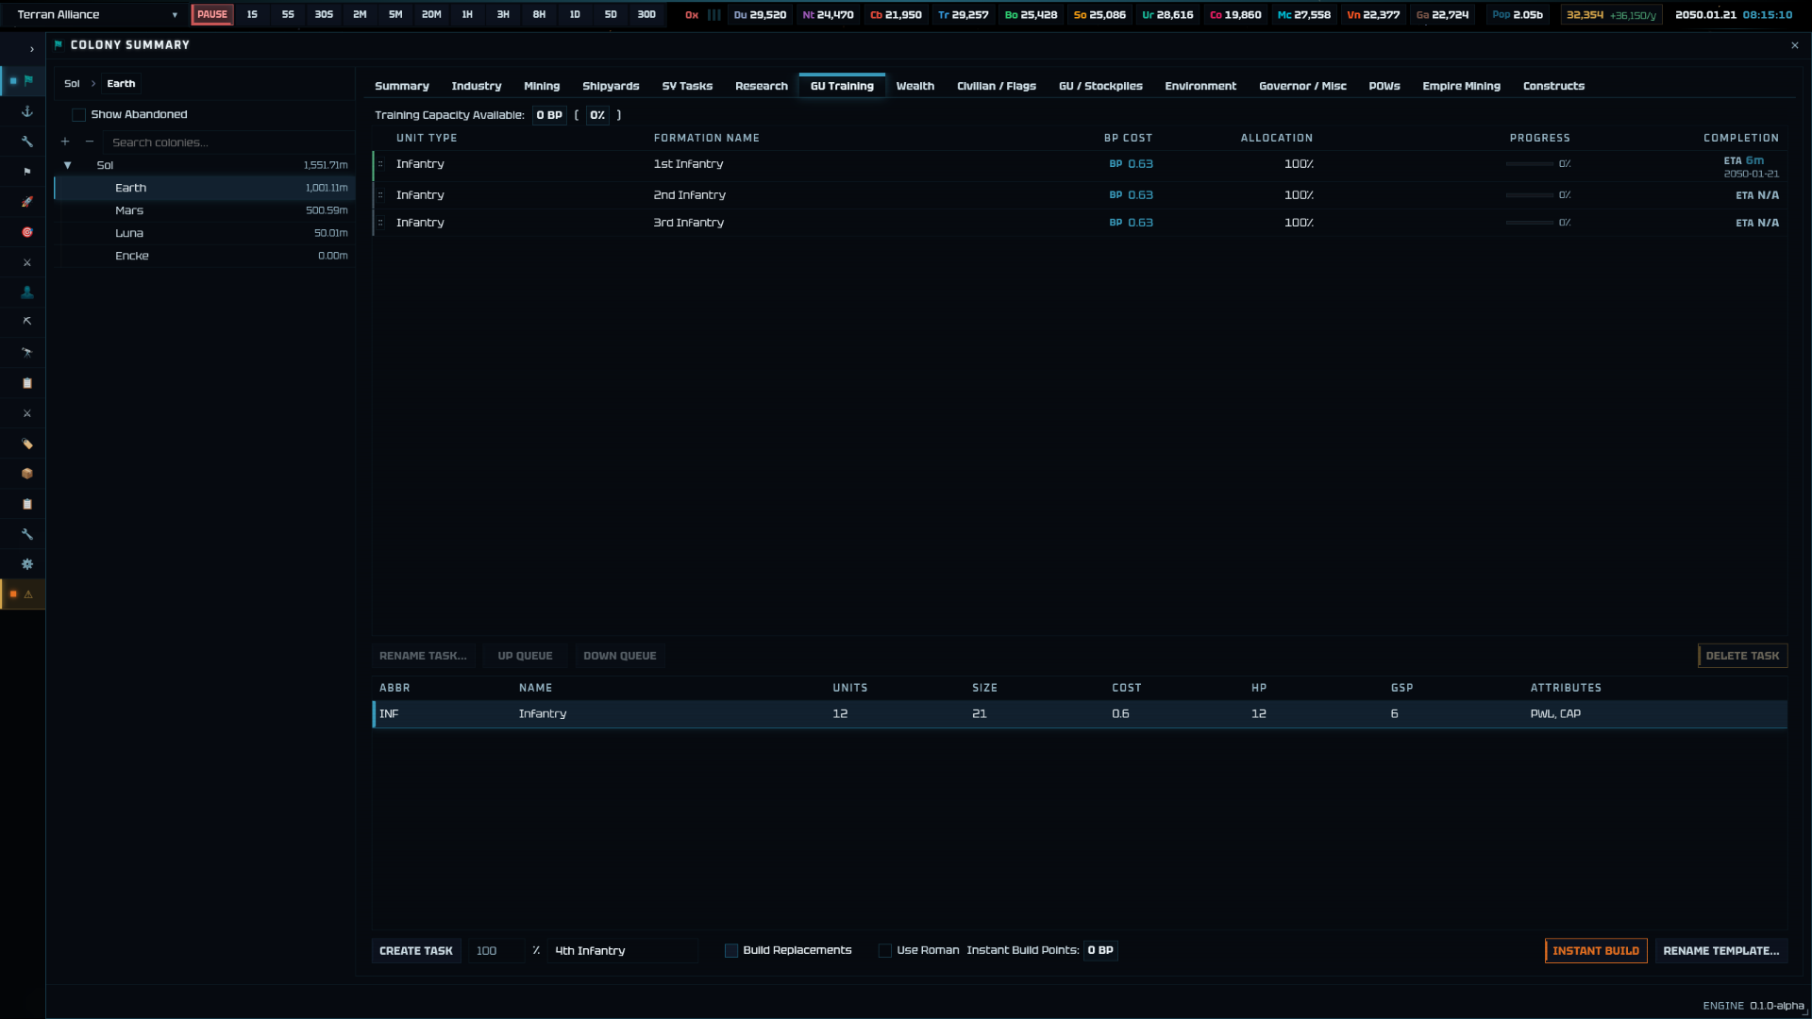Click the Colony Summary title flag icon
Screen dimensions: 1812x1019
[x=59, y=44]
